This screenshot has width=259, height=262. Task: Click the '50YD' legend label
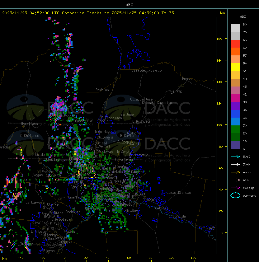click(247, 157)
